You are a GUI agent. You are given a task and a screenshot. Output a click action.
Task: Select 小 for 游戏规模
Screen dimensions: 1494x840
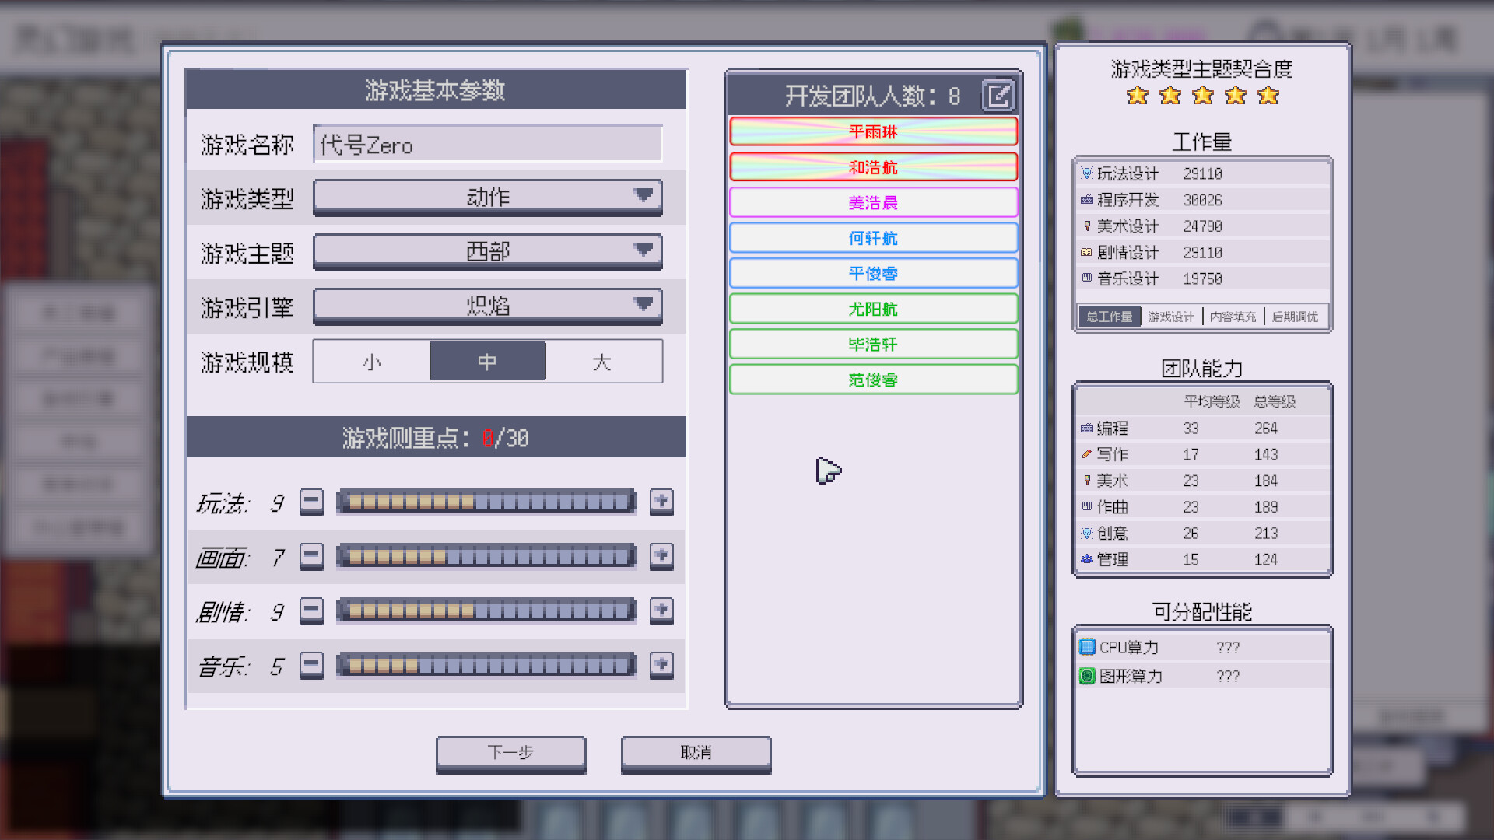(371, 361)
